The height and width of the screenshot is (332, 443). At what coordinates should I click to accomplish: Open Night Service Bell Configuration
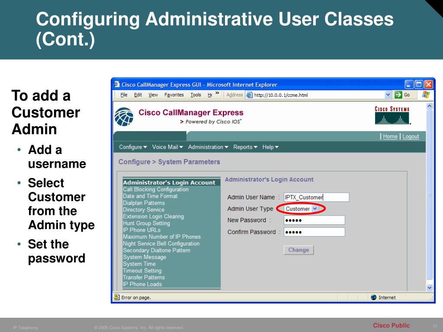(x=161, y=244)
